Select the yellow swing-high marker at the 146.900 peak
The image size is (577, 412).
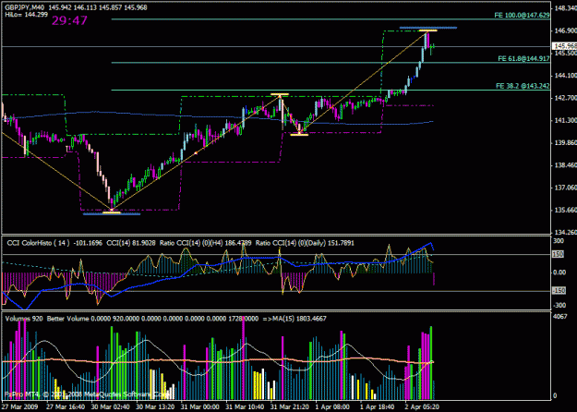click(x=428, y=30)
